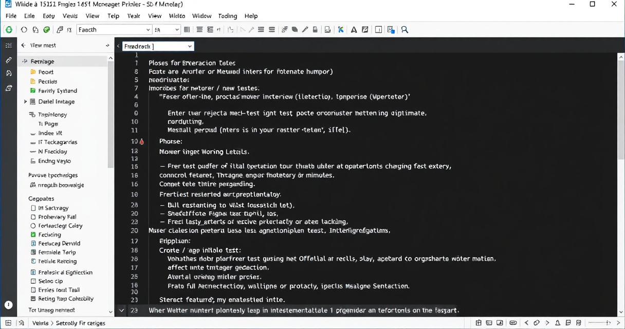625x329 pixels.
Task: Click the letter A text icon
Action: click(354, 30)
